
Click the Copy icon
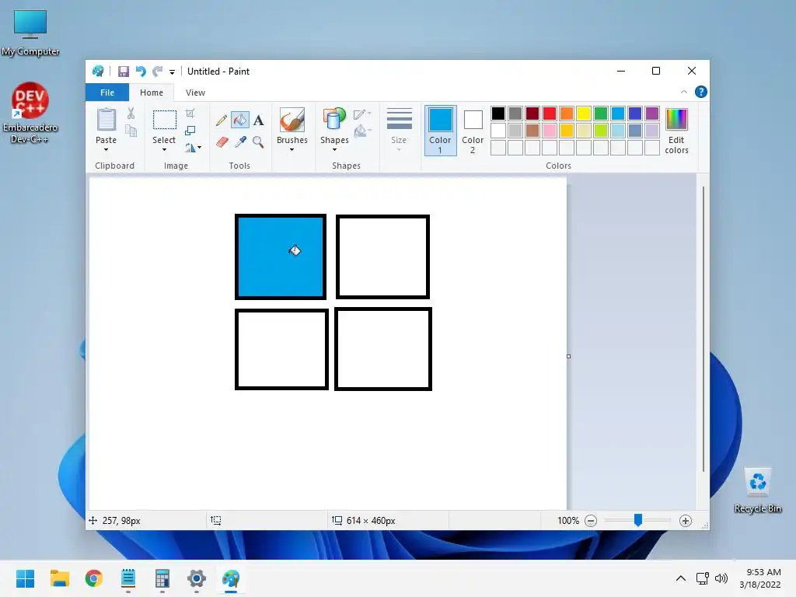pos(131,131)
